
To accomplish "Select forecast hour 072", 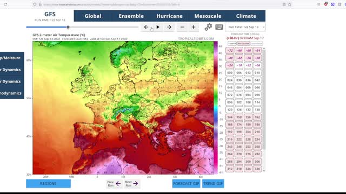I will pos(230,95).
